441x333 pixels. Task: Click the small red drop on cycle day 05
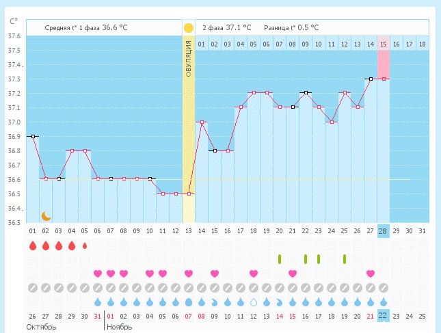coord(85,245)
